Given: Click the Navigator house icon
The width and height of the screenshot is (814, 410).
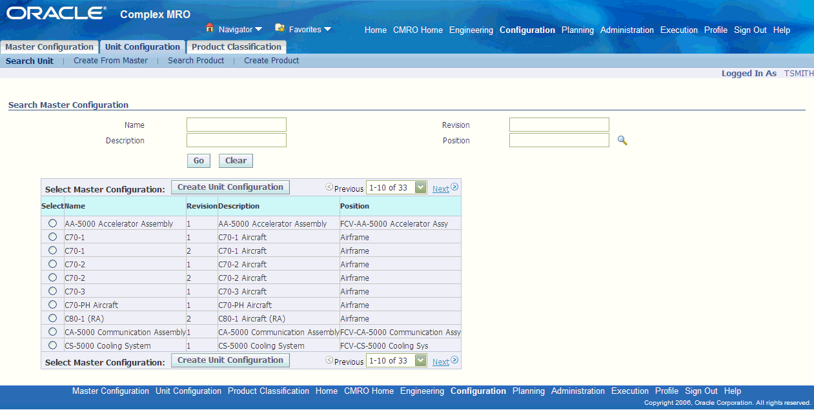Looking at the screenshot, I should [x=209, y=28].
